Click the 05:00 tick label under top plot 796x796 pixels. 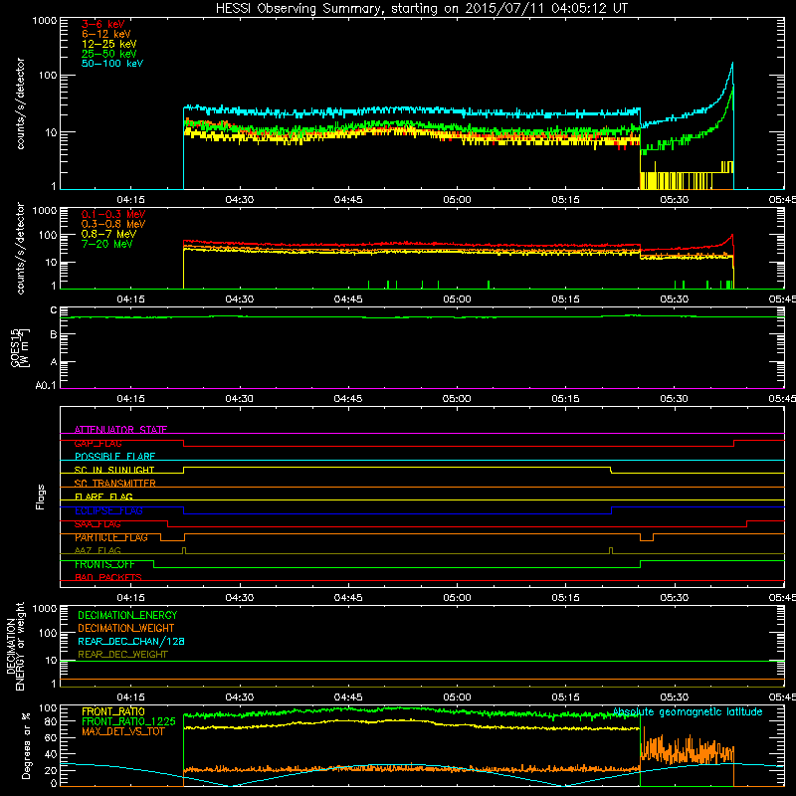click(457, 200)
